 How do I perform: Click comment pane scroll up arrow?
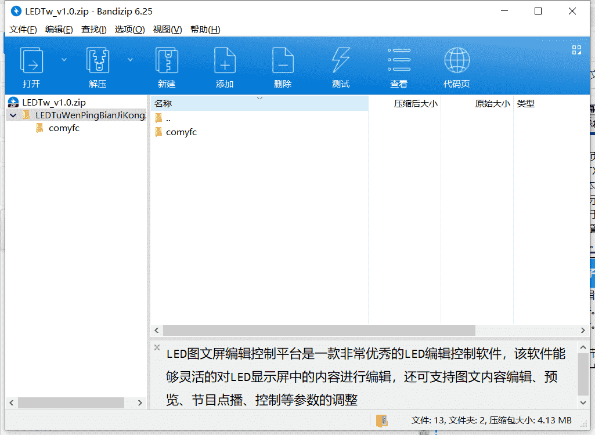click(x=583, y=347)
